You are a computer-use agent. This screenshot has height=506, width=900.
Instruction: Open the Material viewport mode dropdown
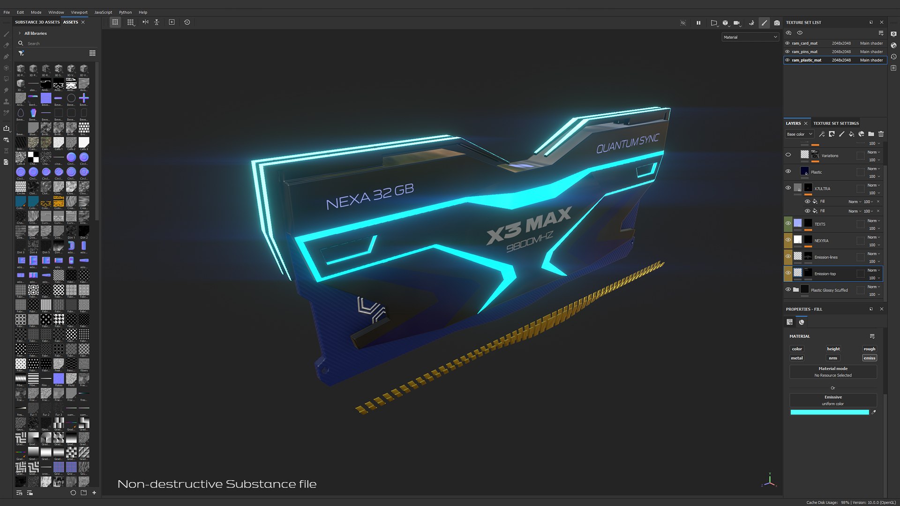(x=750, y=37)
